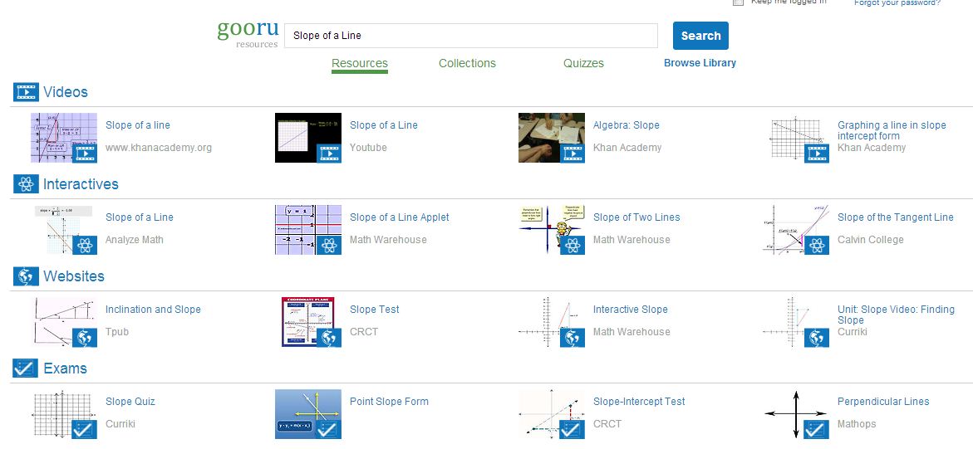Image resolution: width=973 pixels, height=449 pixels.
Task: Click the Search button
Action: tap(700, 36)
